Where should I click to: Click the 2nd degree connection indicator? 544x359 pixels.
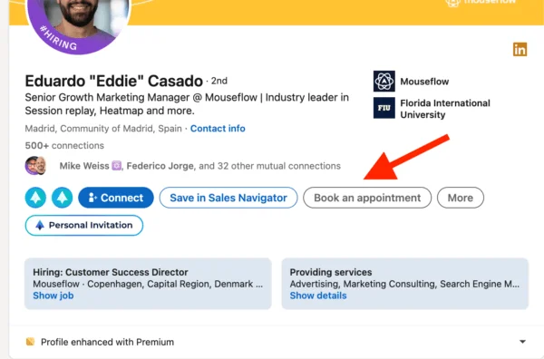pos(219,82)
